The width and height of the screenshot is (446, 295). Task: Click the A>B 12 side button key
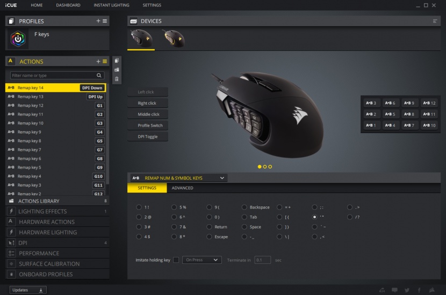pos(429,103)
